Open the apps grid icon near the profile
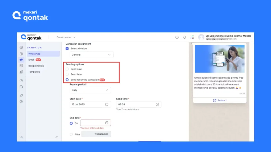 pos(192,37)
